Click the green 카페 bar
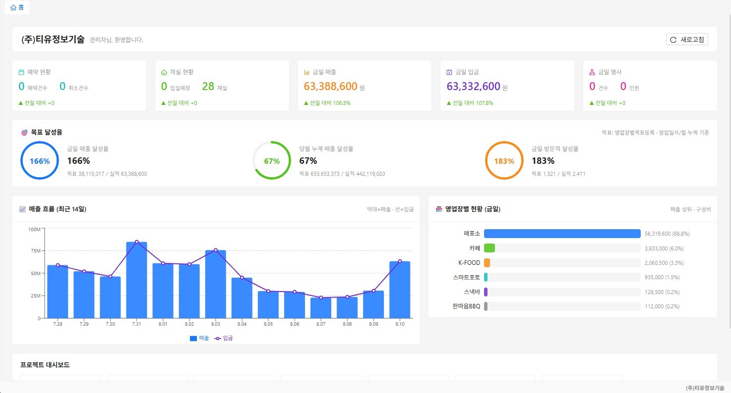 489,248
